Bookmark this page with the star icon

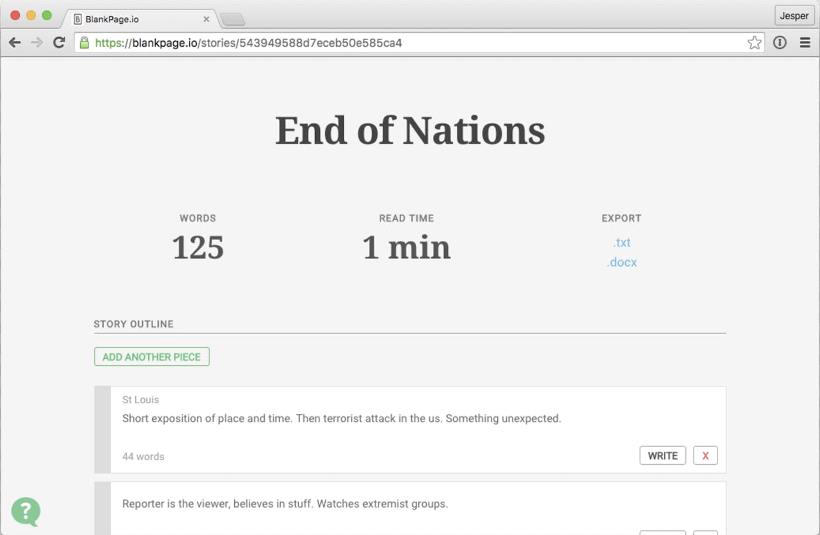(x=754, y=43)
